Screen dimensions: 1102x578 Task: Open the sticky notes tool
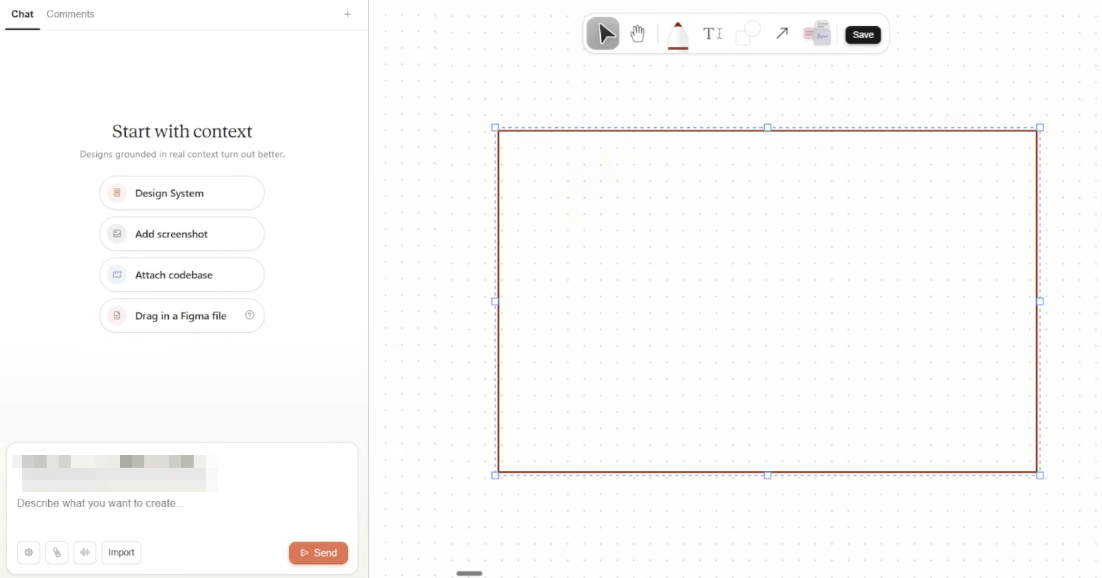click(816, 33)
